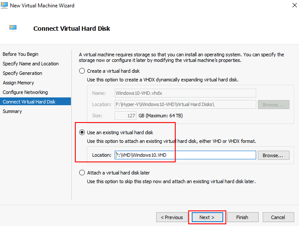Go to Before You Begin step
Image resolution: width=299 pixels, height=226 pixels.
click(20, 54)
